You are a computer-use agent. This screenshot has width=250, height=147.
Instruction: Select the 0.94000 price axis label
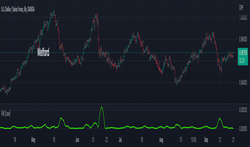(x=243, y=83)
